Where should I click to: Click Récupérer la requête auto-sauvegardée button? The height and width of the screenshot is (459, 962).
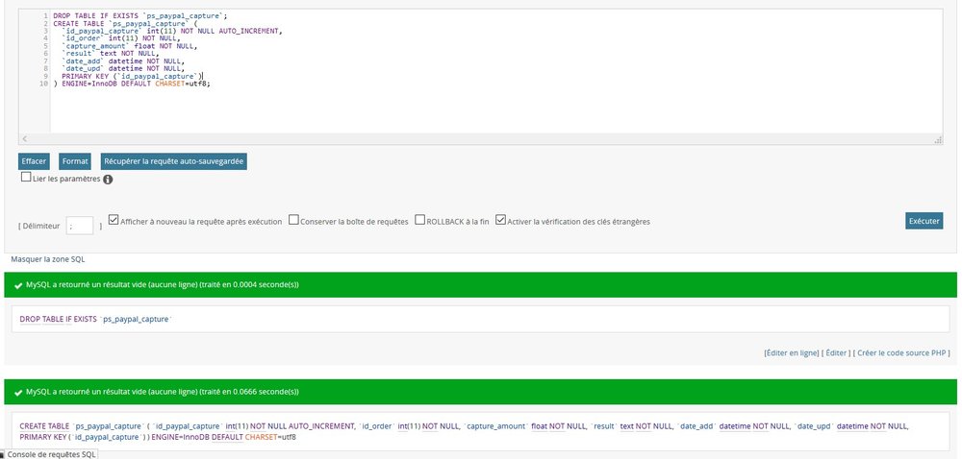(173, 161)
